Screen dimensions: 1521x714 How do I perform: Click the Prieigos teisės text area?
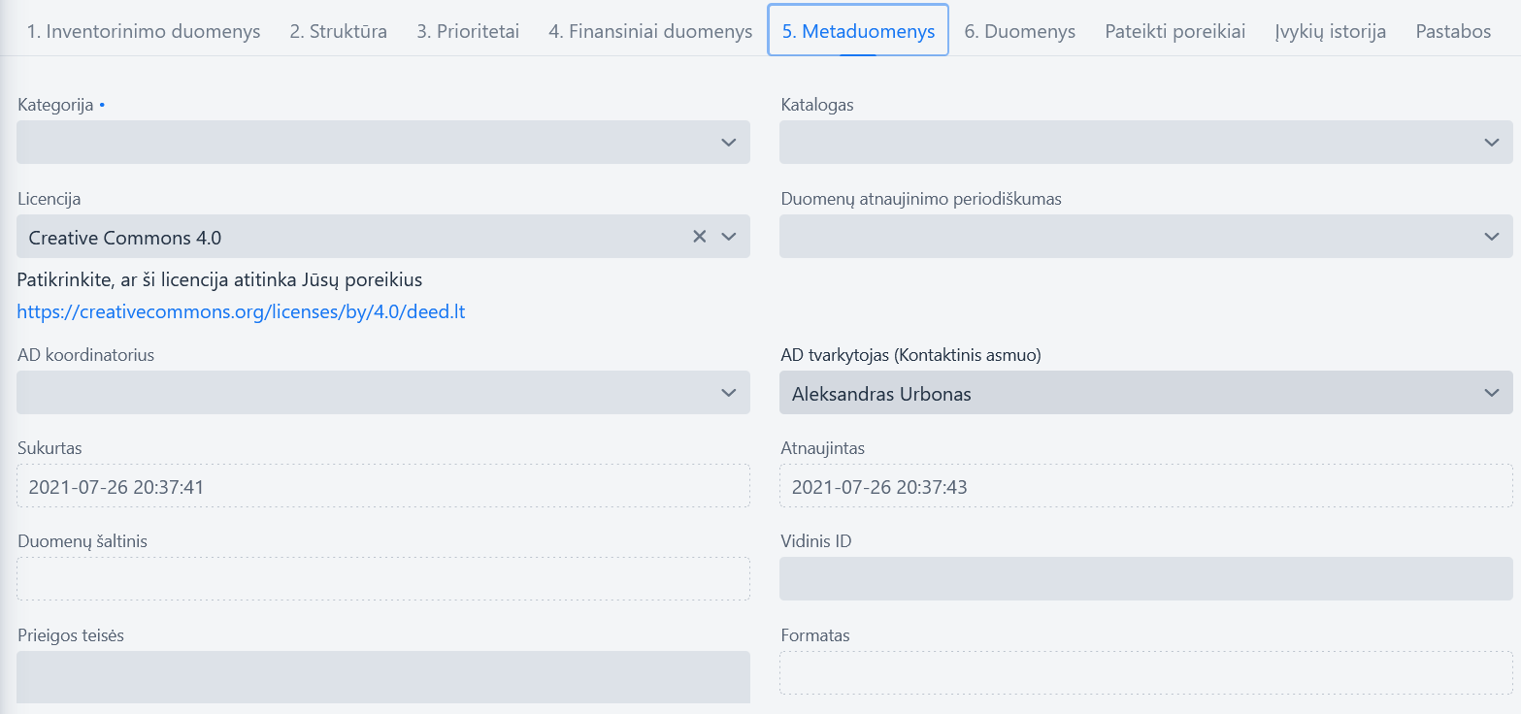(383, 677)
